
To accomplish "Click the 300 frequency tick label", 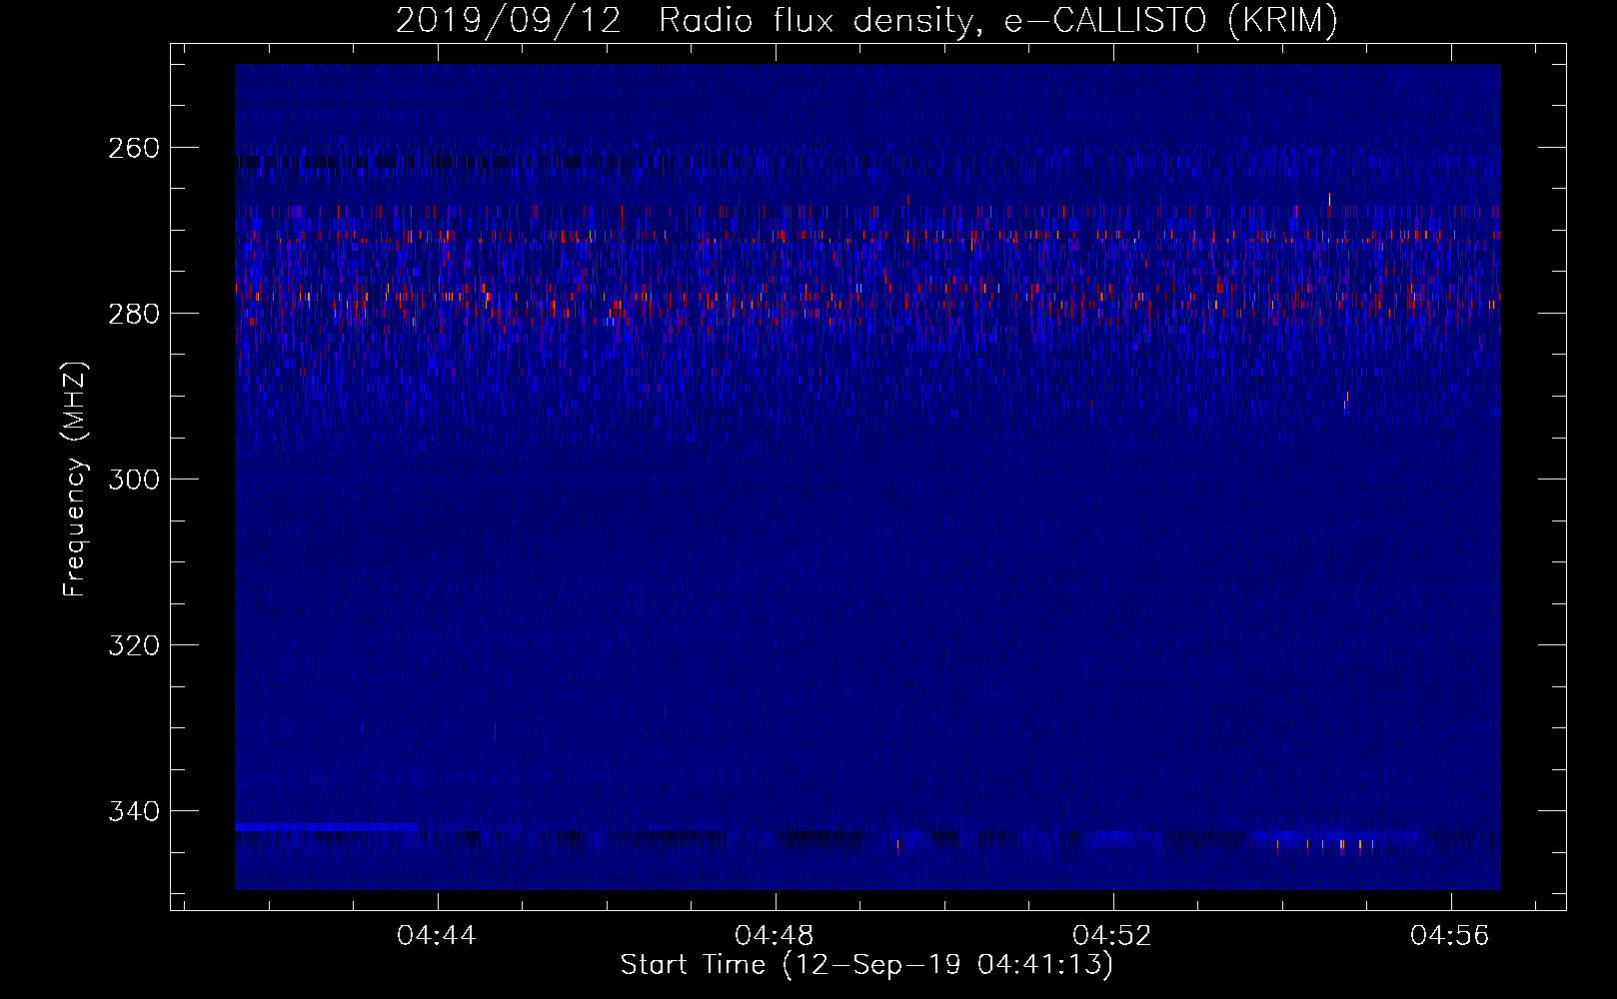I will [x=134, y=480].
